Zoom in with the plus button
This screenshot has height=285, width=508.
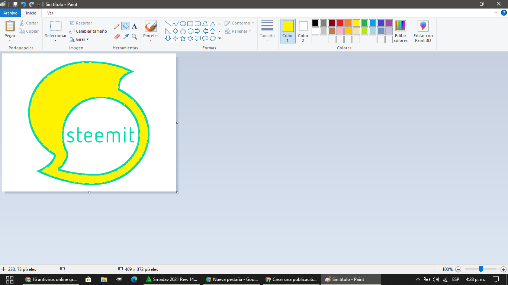click(504, 269)
